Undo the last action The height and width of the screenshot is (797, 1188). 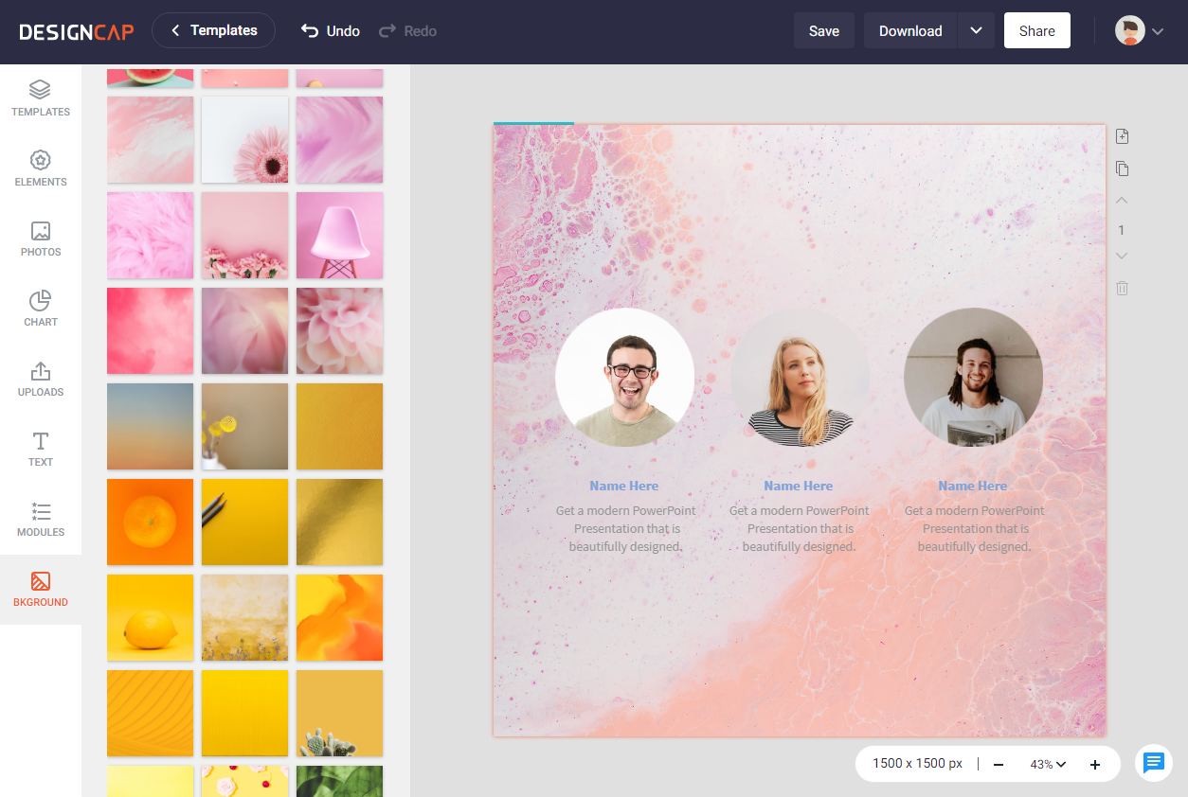coord(331,31)
